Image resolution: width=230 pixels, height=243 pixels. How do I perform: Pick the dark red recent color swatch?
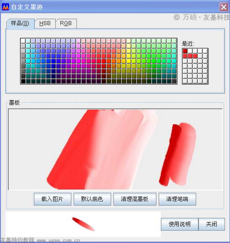click(x=185, y=51)
